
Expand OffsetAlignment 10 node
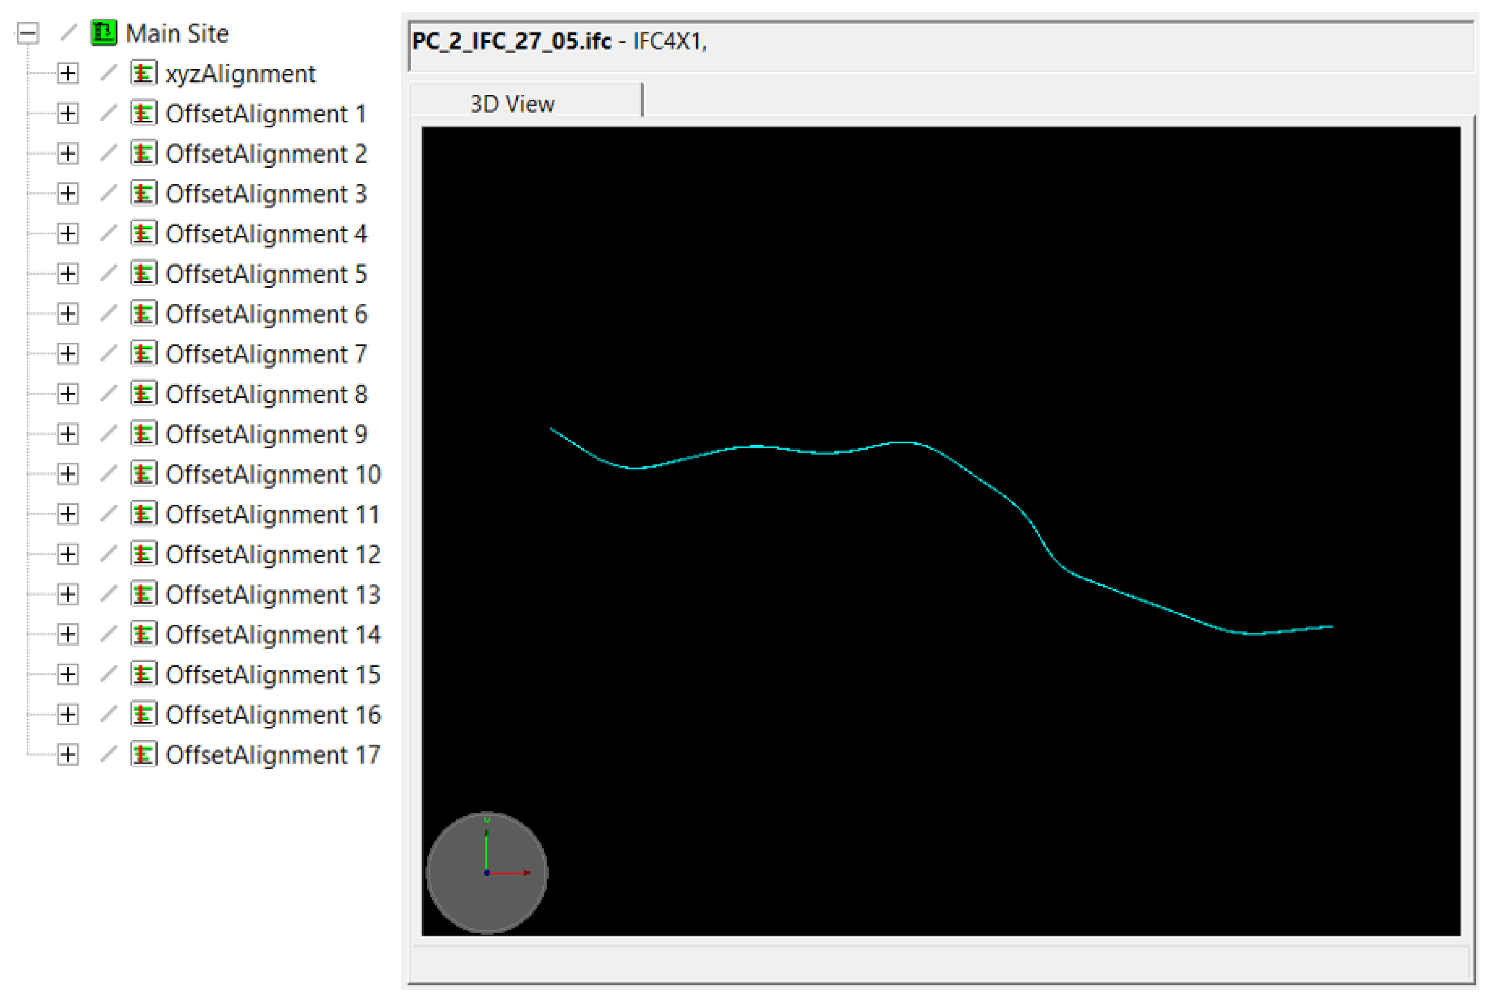click(68, 474)
